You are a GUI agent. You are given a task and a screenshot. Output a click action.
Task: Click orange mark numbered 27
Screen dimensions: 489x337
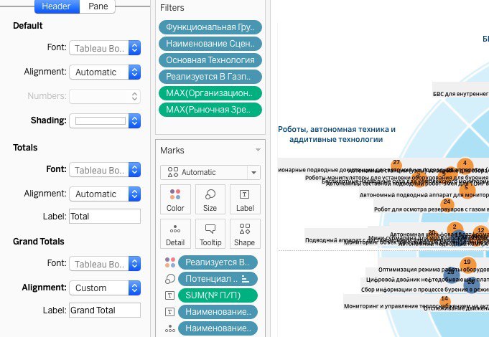coord(396,163)
